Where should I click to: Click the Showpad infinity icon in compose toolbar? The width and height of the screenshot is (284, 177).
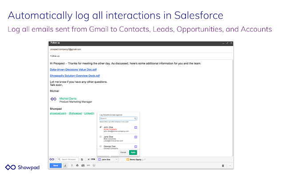[52, 159]
